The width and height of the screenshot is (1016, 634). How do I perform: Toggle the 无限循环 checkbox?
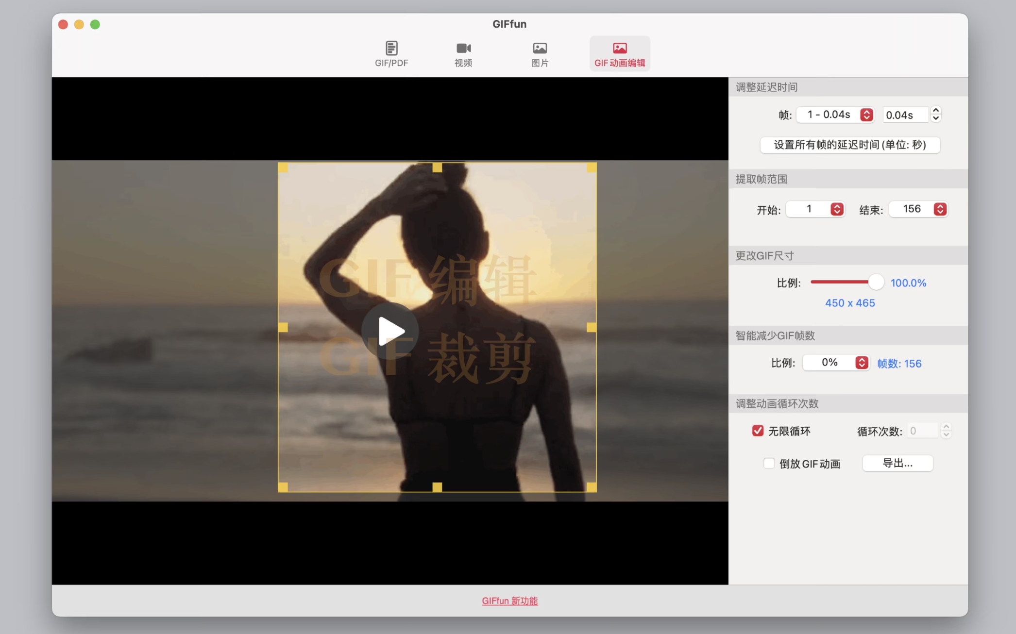click(758, 431)
